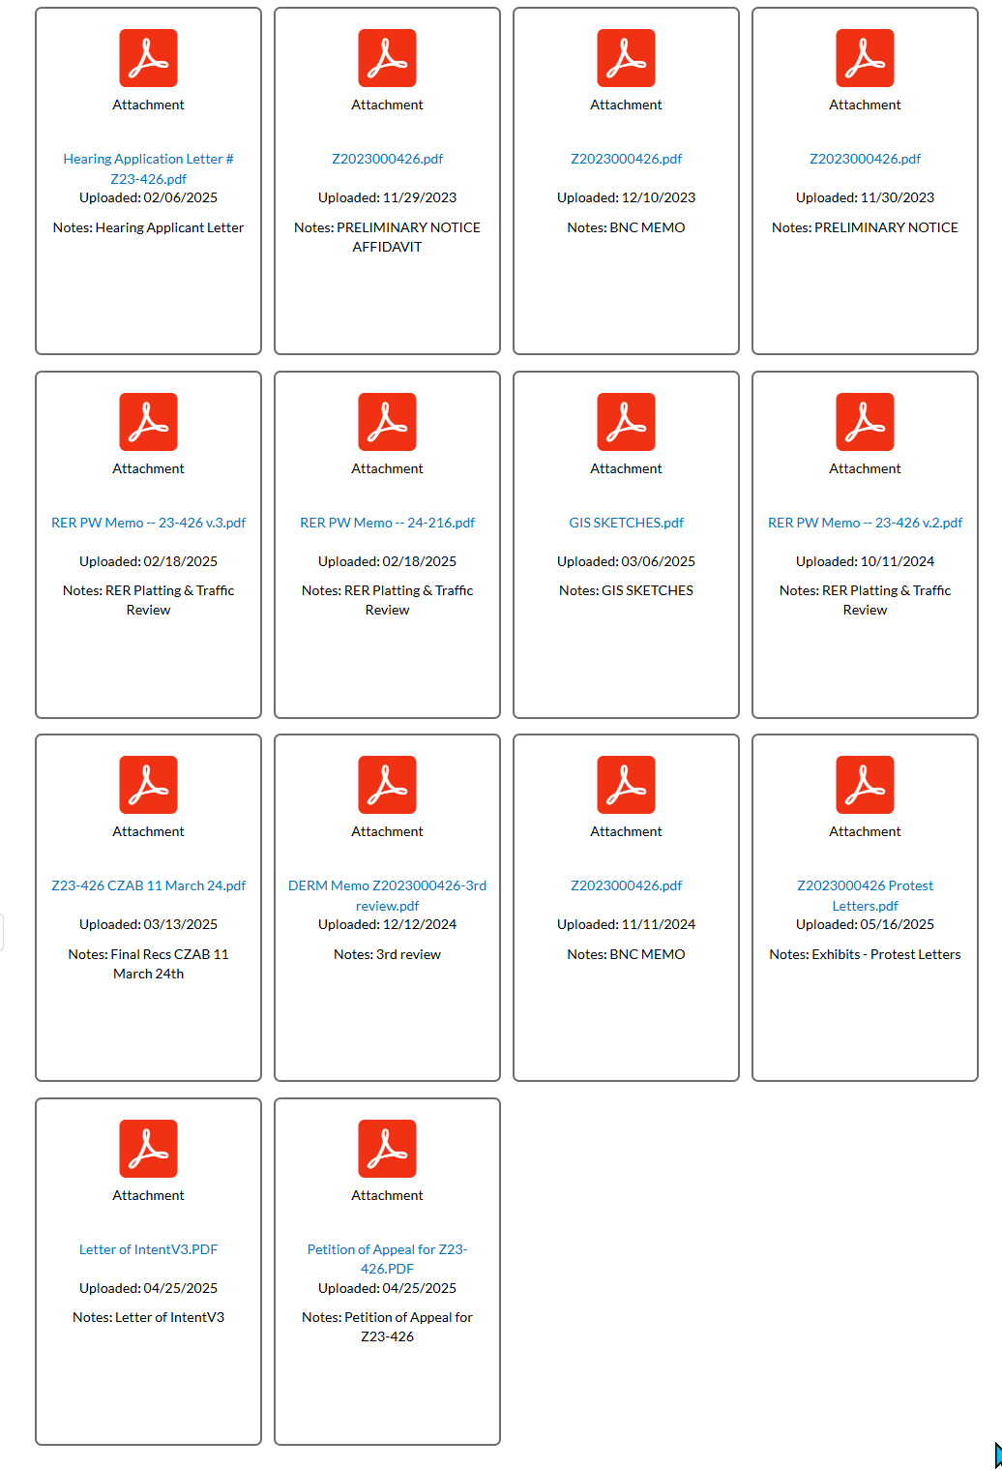Open Z23-426 CZAB 11 March 24.pdf link
Image resolution: width=1002 pixels, height=1470 pixels.
148,885
